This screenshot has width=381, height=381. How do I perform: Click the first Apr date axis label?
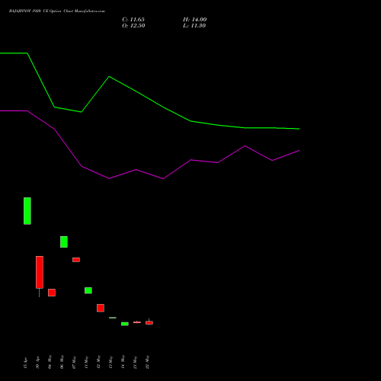(x=25, y=363)
